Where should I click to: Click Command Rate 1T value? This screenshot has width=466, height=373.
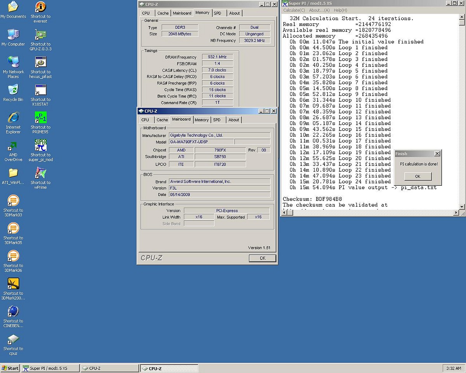(x=217, y=103)
